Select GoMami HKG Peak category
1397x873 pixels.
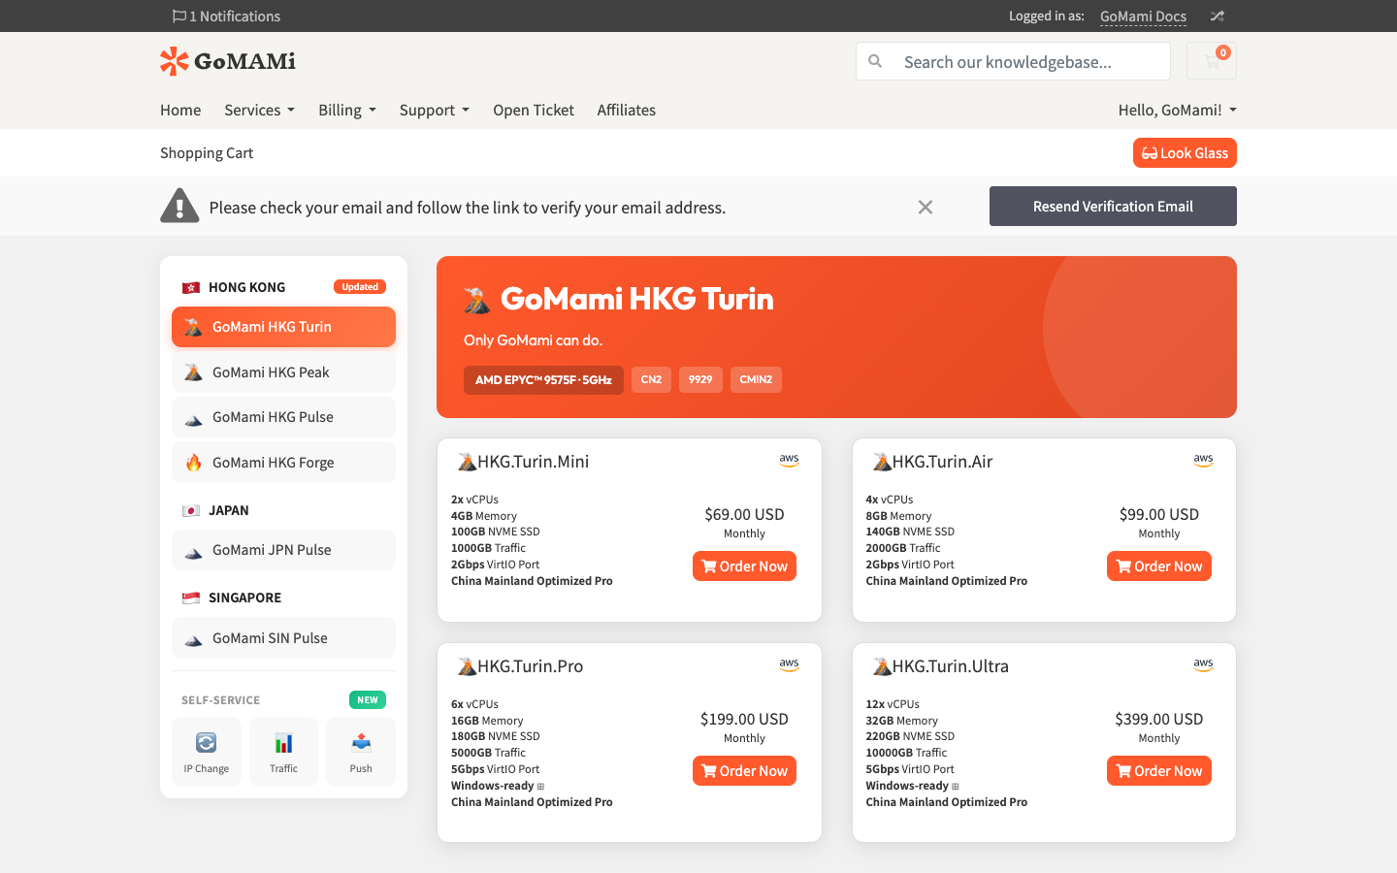pyautogui.click(x=283, y=372)
